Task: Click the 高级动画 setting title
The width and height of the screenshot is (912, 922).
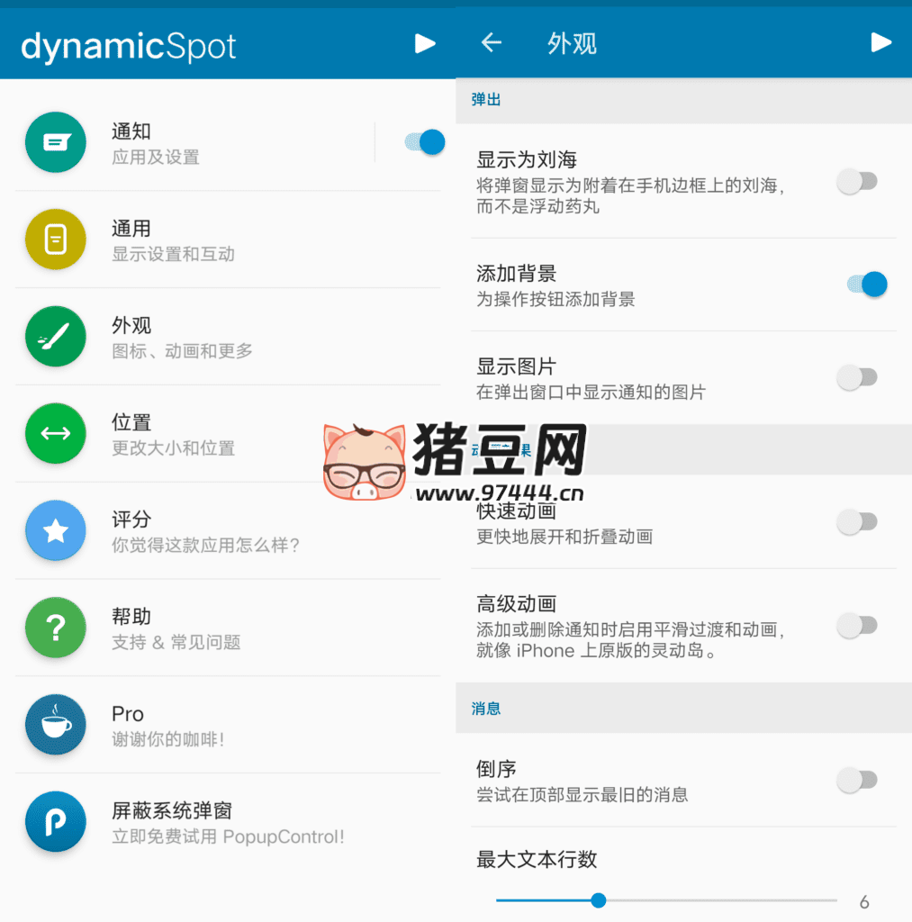Action: pyautogui.click(x=516, y=604)
